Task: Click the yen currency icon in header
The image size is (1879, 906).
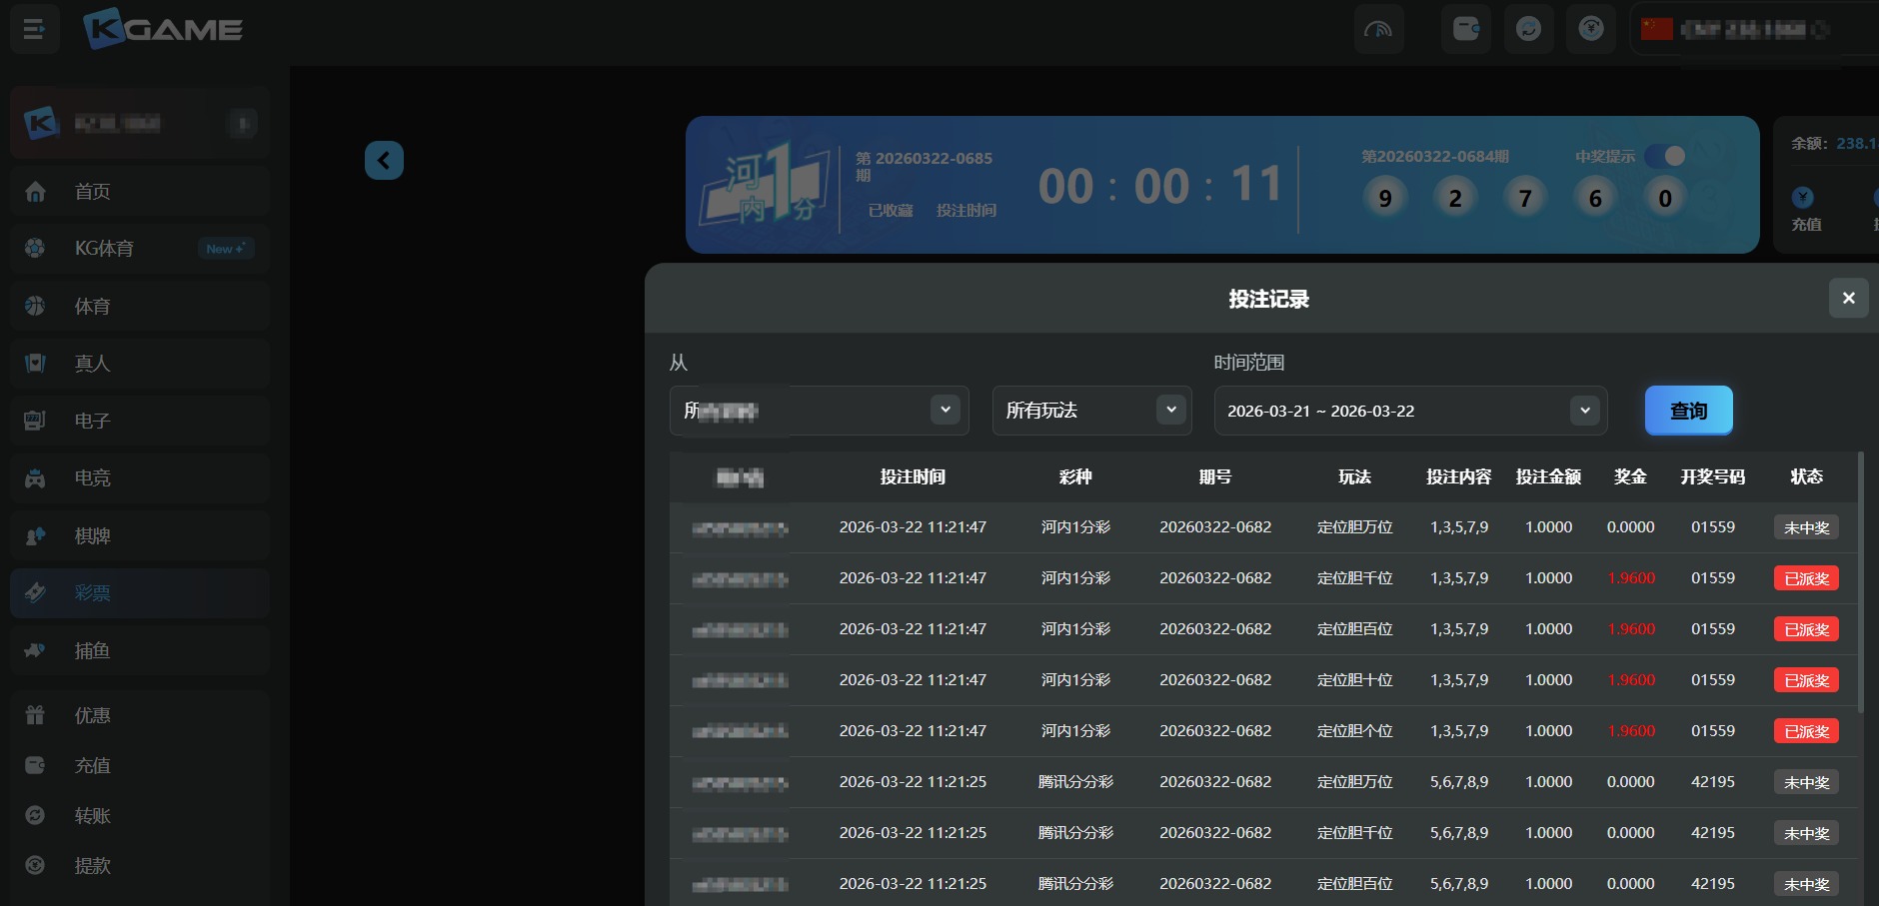Action: pos(1591,29)
